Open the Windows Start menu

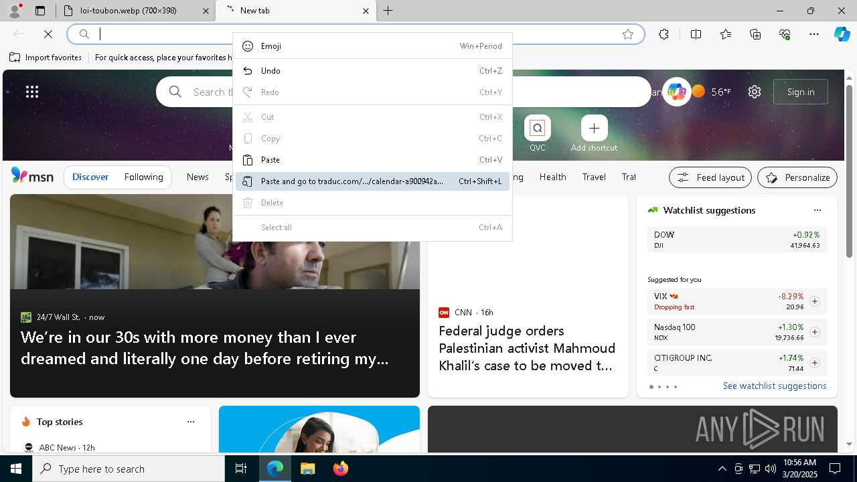16,469
